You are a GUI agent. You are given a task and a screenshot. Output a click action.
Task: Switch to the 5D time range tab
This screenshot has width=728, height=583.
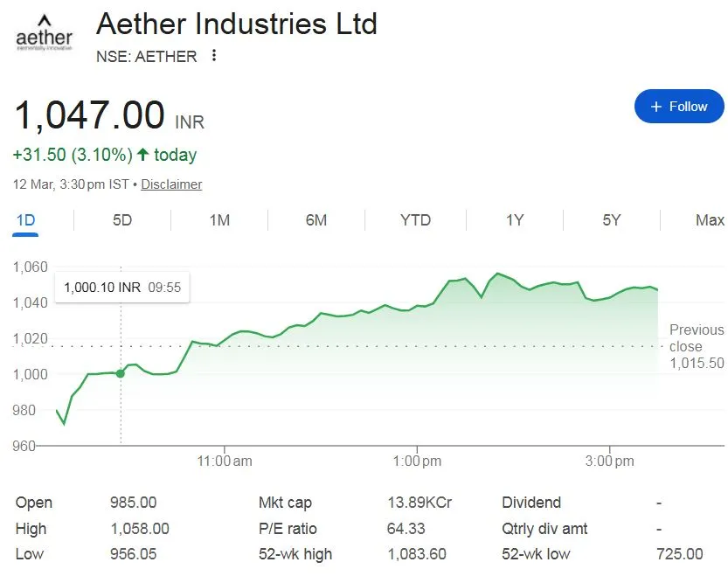(x=122, y=220)
